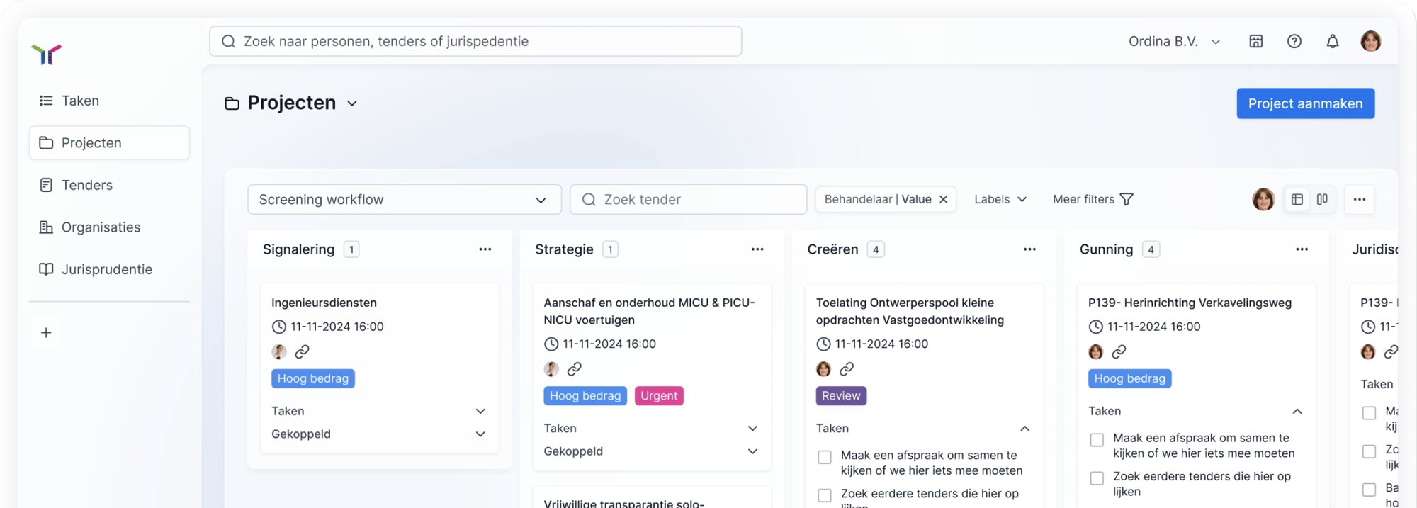The width and height of the screenshot is (1417, 508).
Task: Check 'Maak een afspraak' checkbox in Gunning card
Action: click(x=1097, y=440)
